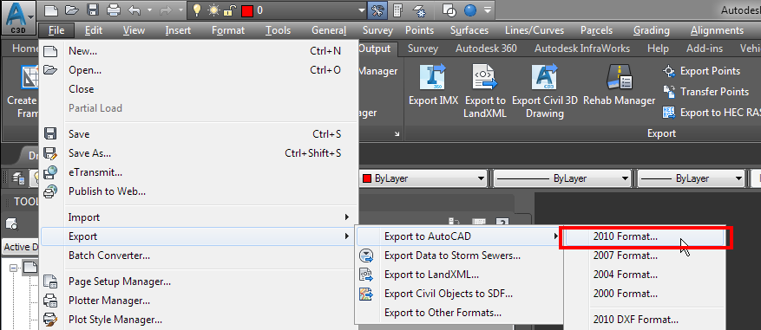Open the Survey menu in the menu bar

pyautogui.click(x=377, y=30)
